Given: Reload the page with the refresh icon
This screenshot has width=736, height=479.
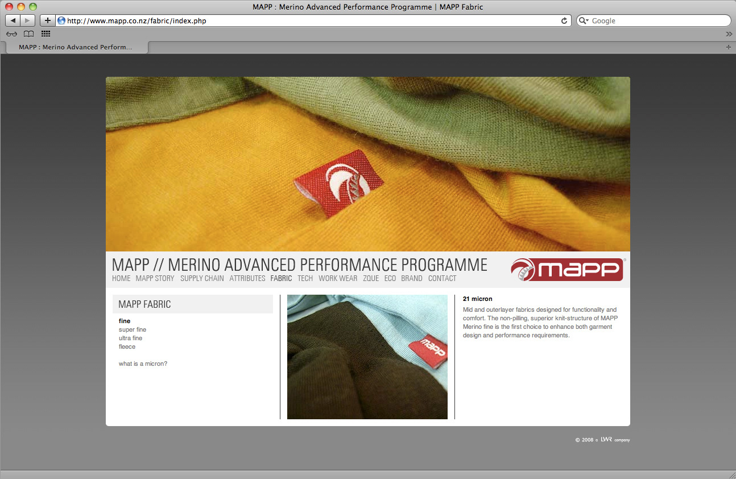Looking at the screenshot, I should [564, 20].
